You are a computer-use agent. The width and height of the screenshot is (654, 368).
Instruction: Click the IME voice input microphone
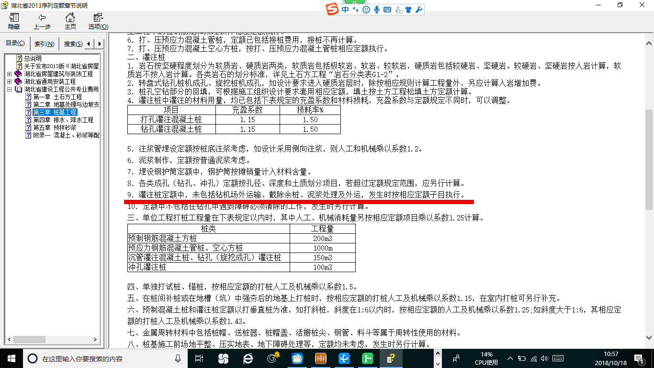377,10
